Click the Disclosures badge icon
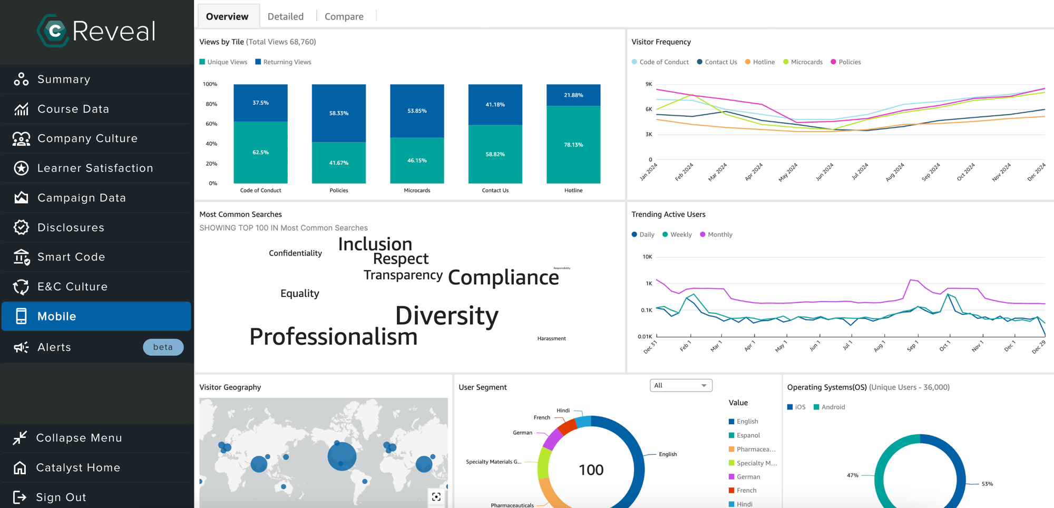This screenshot has height=508, width=1054. click(21, 227)
